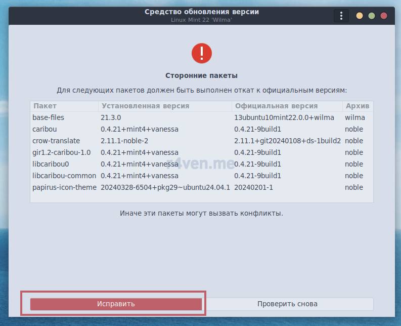Select the libcaribou-common package row
The width and height of the screenshot is (401, 326).
pyautogui.click(x=64, y=176)
